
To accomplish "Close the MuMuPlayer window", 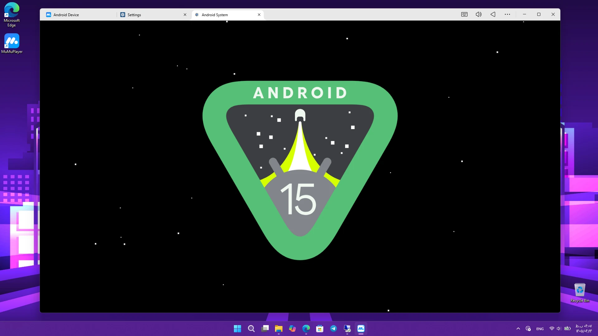I will pyautogui.click(x=553, y=14).
